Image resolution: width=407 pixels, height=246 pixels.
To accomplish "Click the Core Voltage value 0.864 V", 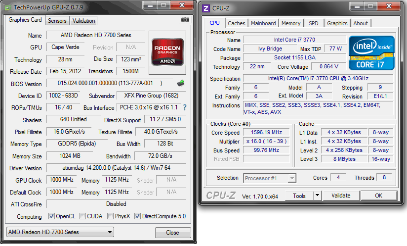I will (x=328, y=66).
